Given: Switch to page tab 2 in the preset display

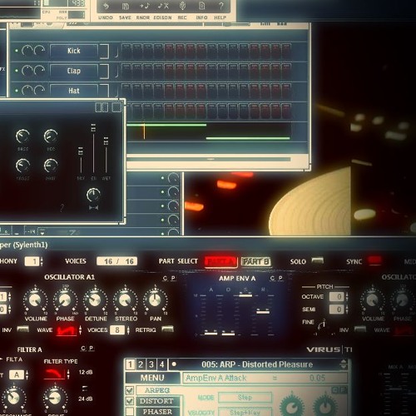Looking at the screenshot, I should point(141,364).
